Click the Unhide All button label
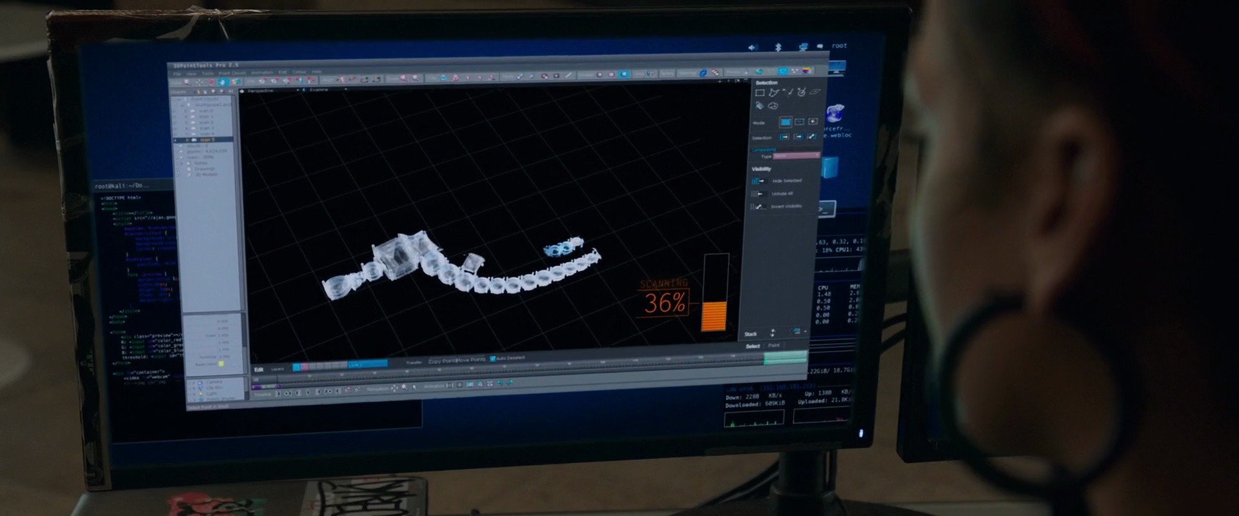The image size is (1239, 516). 782,193
